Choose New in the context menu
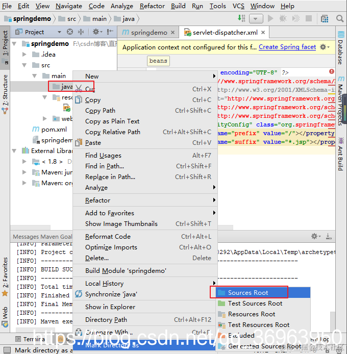 (145, 77)
